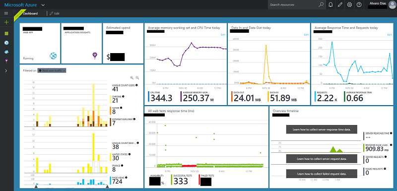
Task: Click Edit on Response Time and Requests chart
Action: tap(390, 35)
